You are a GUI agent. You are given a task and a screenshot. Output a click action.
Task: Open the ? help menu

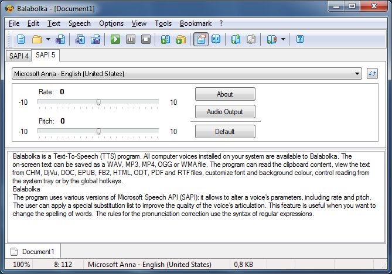coord(221,23)
